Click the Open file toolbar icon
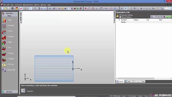 coord(6,8)
